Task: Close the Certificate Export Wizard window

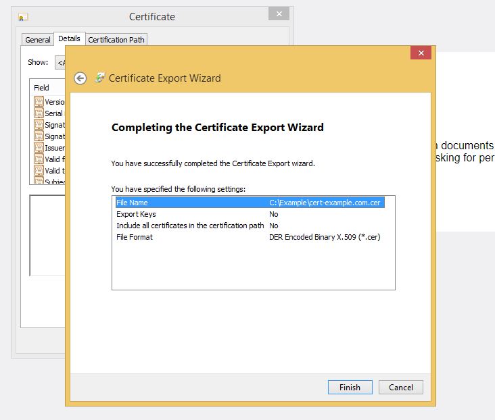Action: [x=421, y=53]
